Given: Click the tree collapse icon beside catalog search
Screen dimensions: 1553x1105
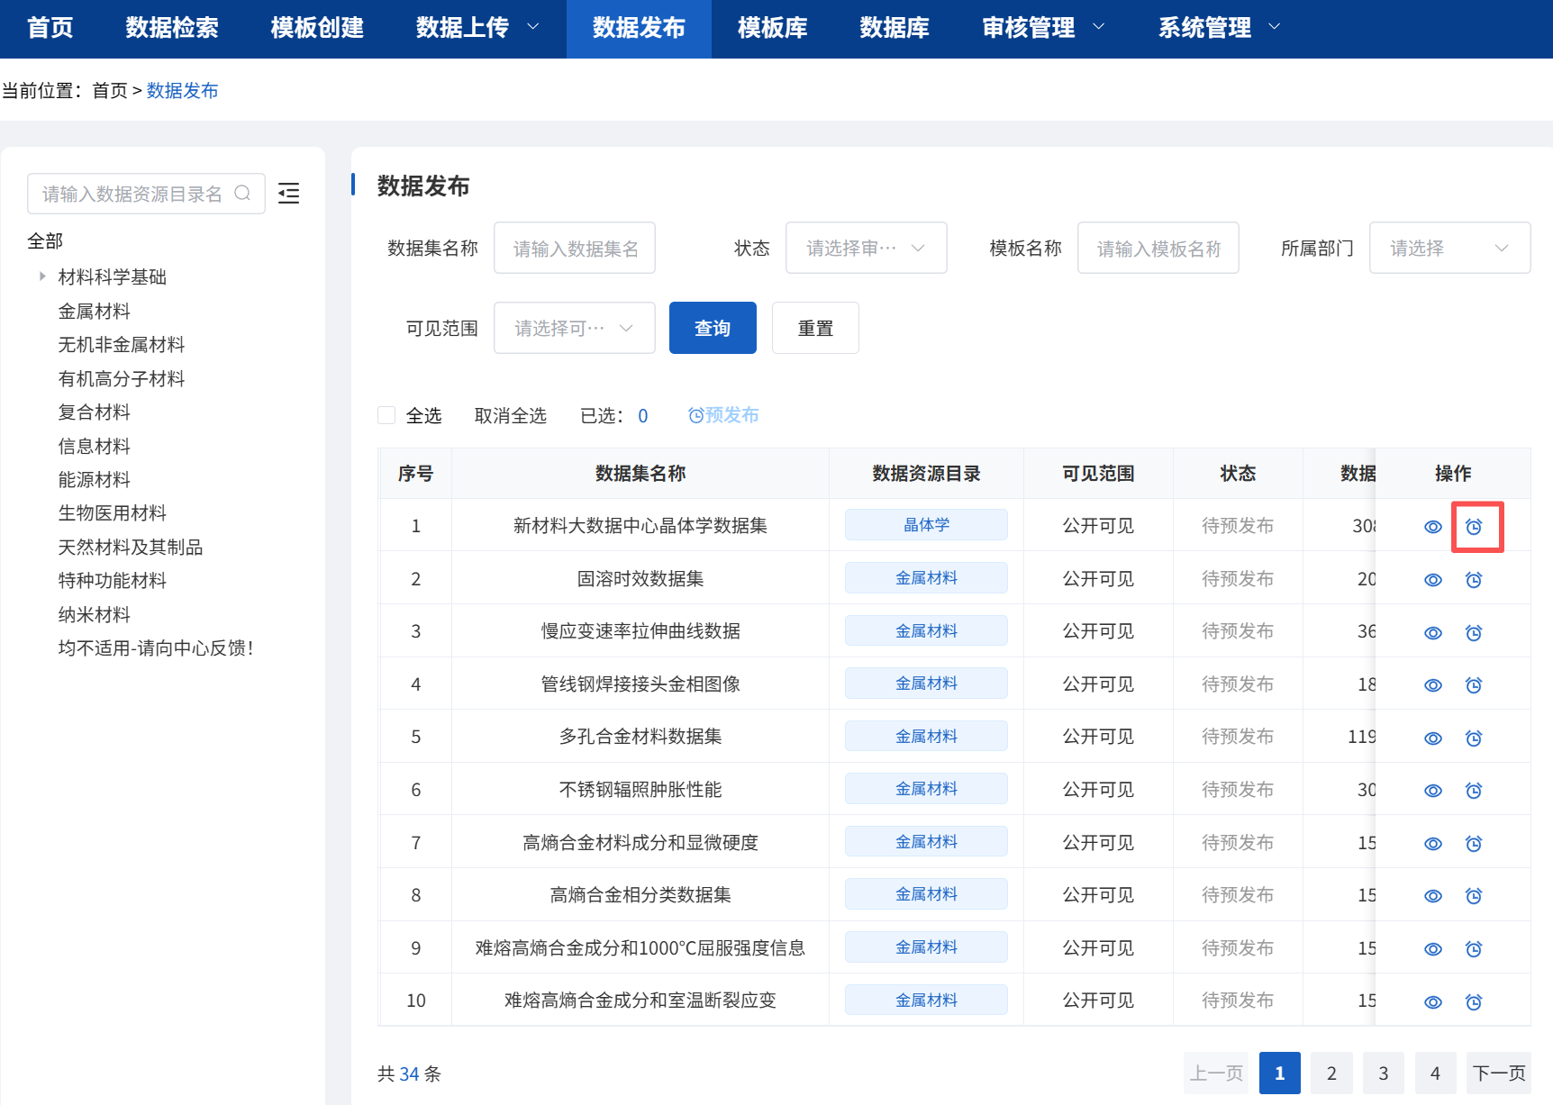Looking at the screenshot, I should coord(289,193).
